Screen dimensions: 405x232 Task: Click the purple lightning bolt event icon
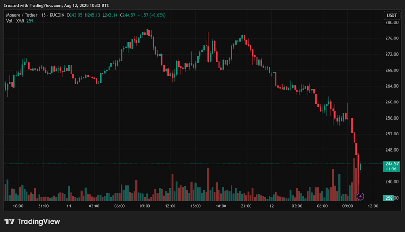360,197
